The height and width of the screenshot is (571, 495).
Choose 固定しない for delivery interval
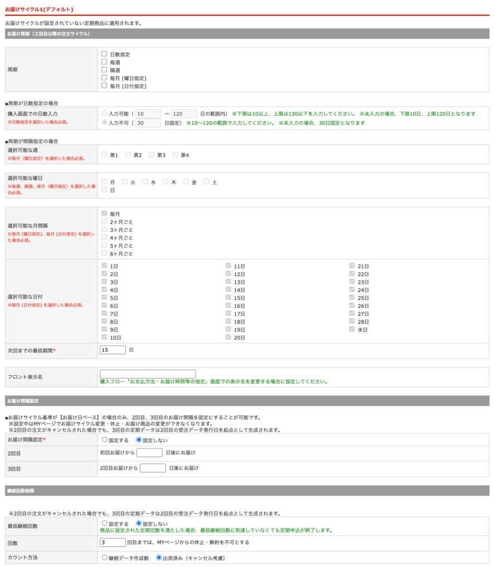139,440
